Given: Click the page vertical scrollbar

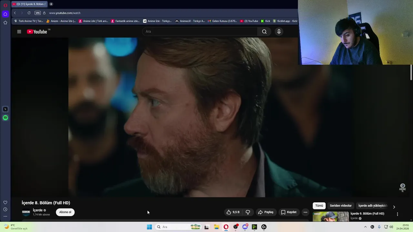Looking at the screenshot, I should [x=411, y=72].
